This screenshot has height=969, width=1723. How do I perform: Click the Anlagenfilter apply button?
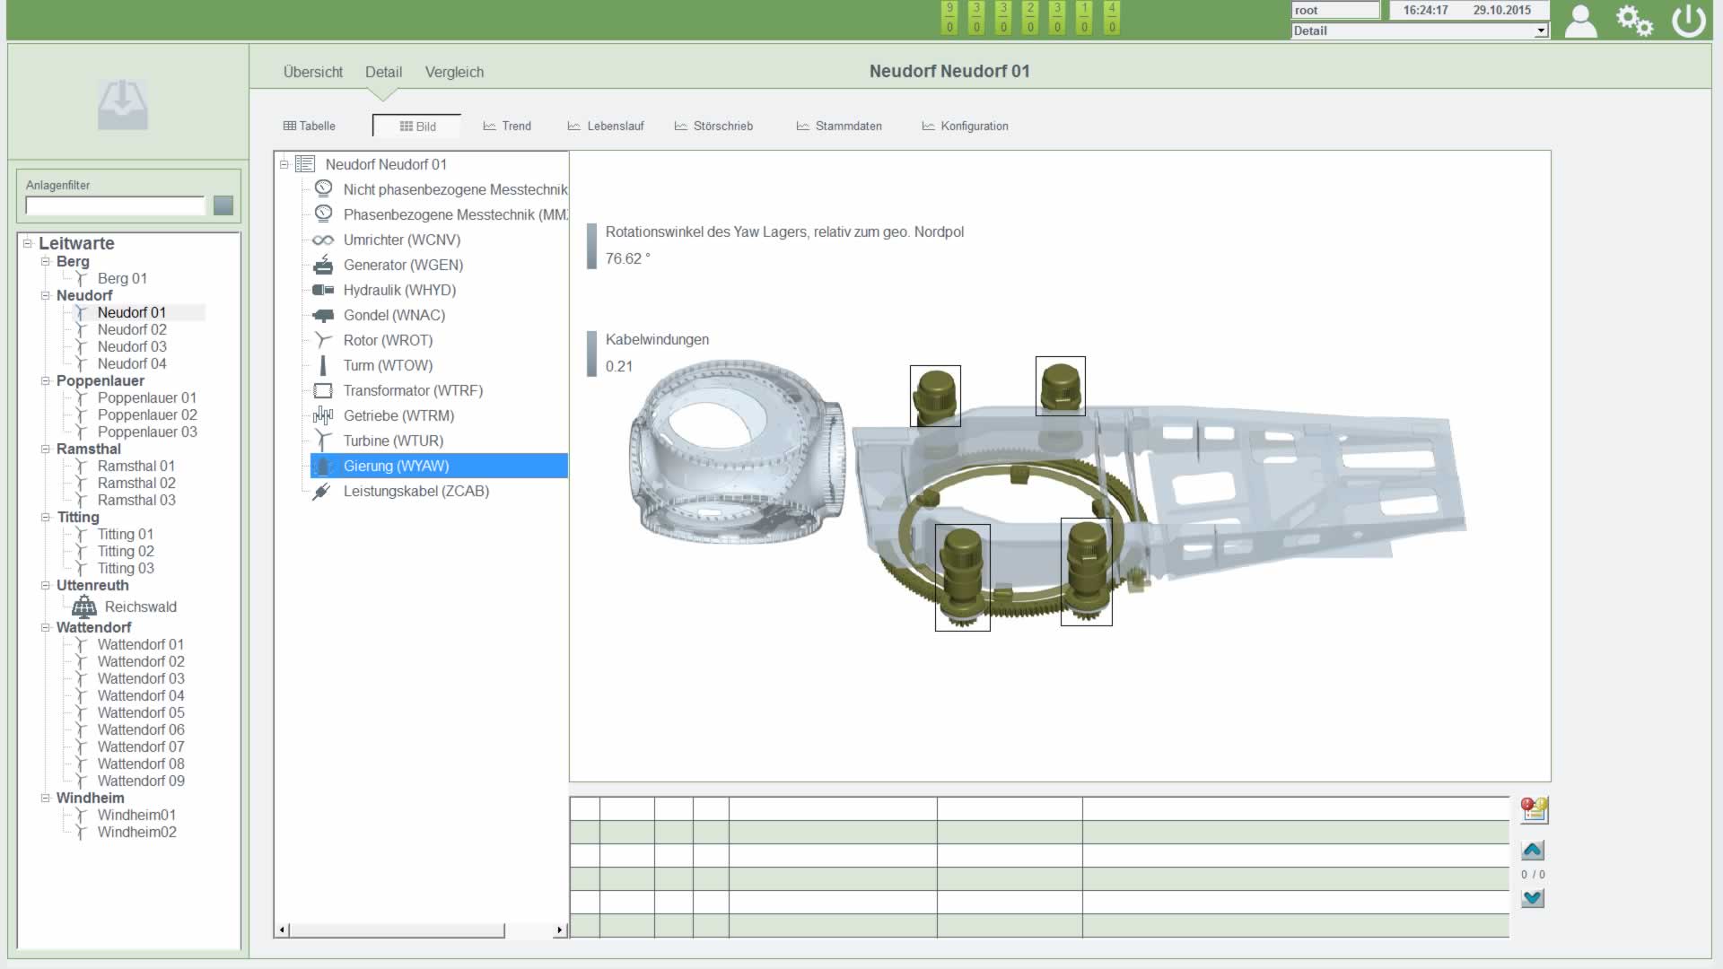223,205
